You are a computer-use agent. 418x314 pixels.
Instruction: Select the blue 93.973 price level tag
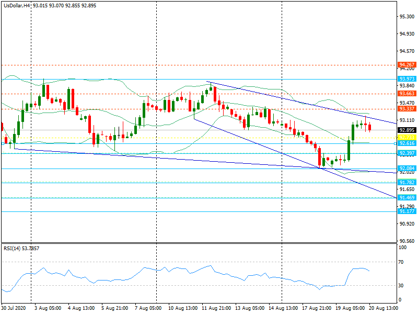[x=407, y=79]
